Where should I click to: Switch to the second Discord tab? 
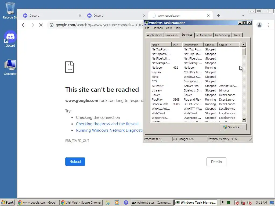116,16
